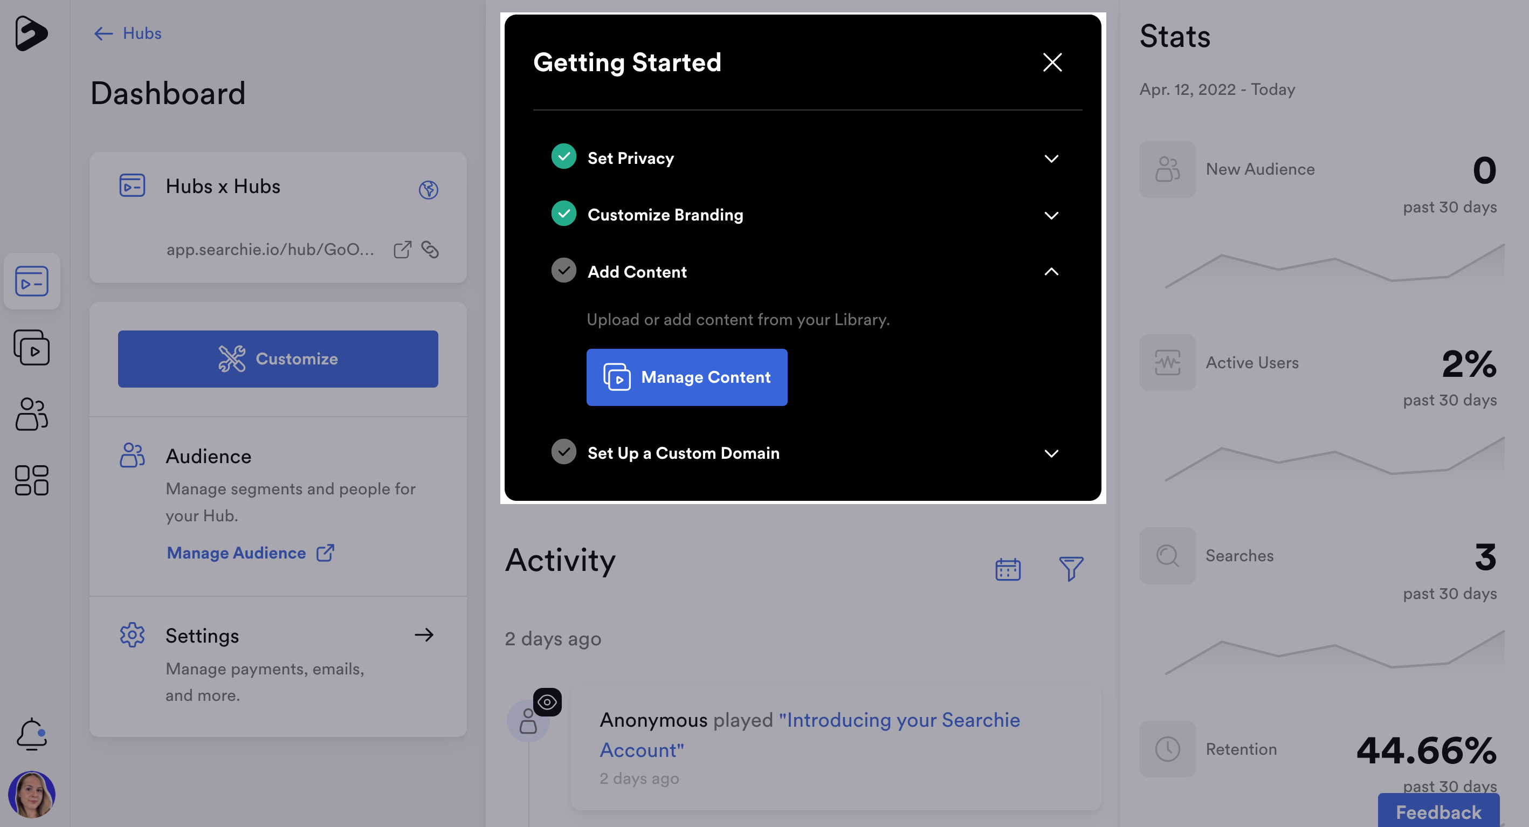Click the Searches chart
This screenshot has height=827, width=1529.
click(x=1334, y=652)
